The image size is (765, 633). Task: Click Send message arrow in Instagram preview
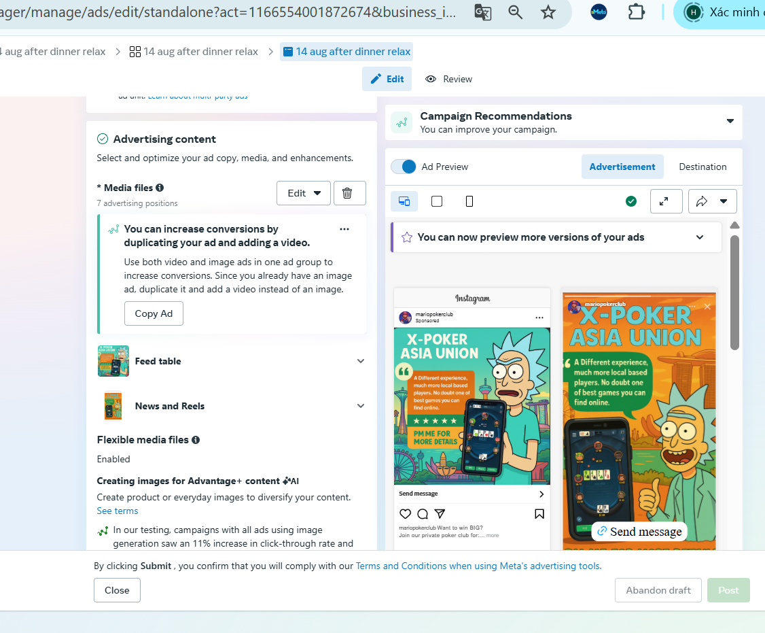[541, 494]
